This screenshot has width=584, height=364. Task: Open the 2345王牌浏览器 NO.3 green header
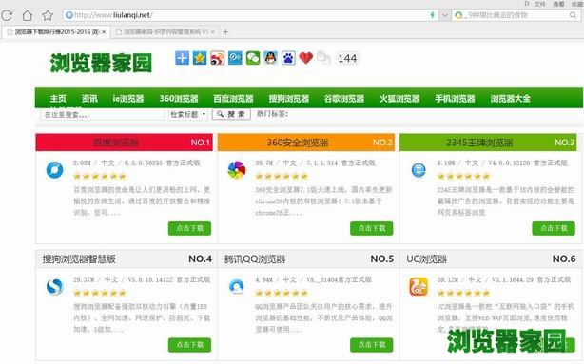pos(488,143)
